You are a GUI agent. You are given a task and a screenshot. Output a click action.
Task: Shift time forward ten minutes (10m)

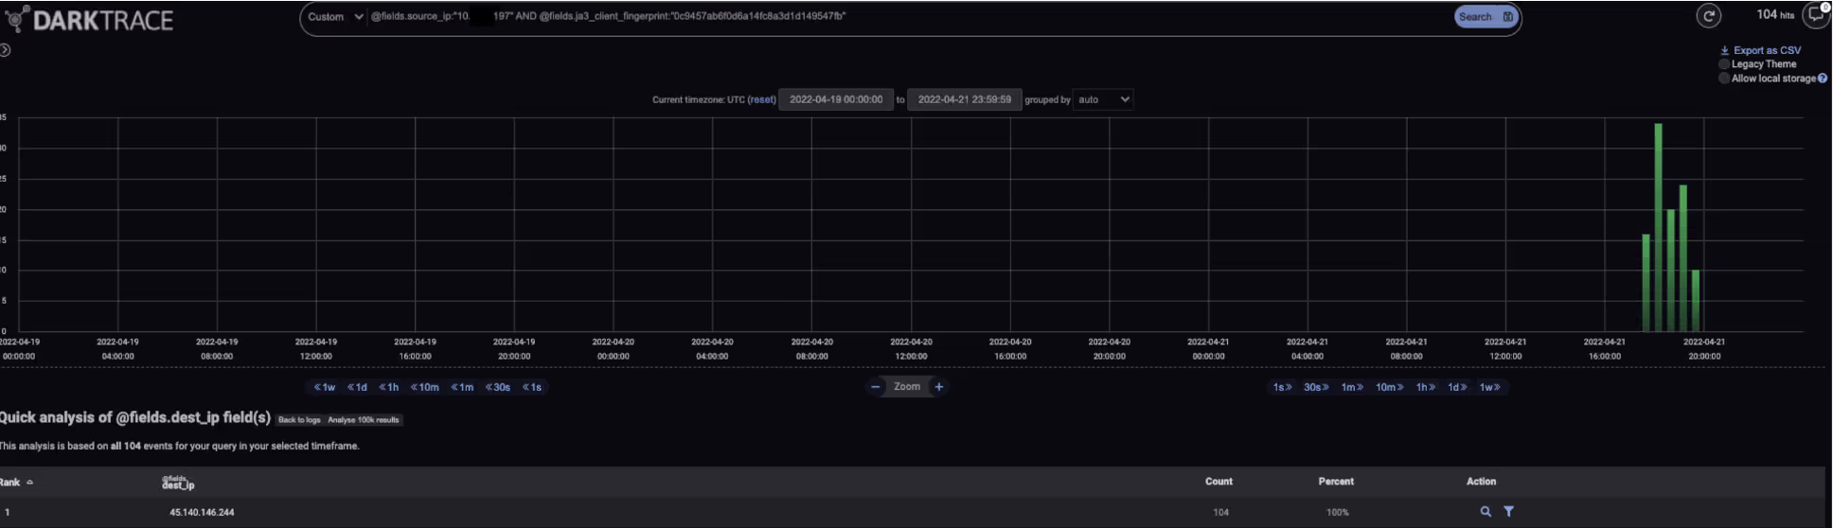coord(1389,387)
